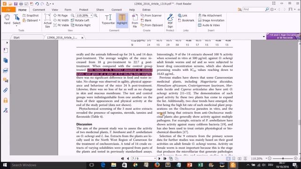Create PDF From Clipboard

click(151, 25)
